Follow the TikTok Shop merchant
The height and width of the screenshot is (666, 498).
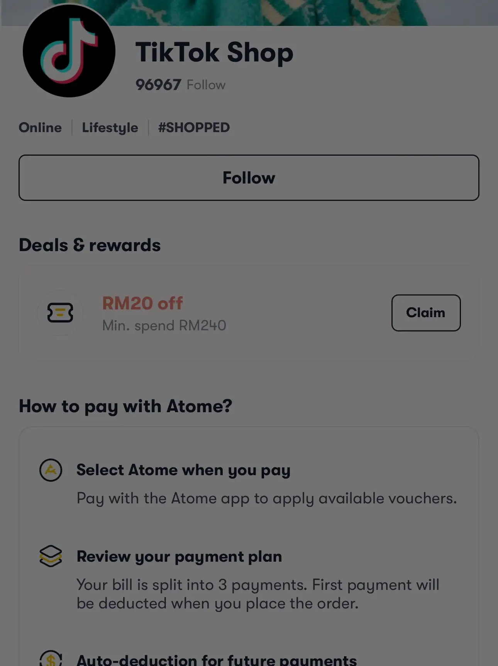(x=249, y=178)
